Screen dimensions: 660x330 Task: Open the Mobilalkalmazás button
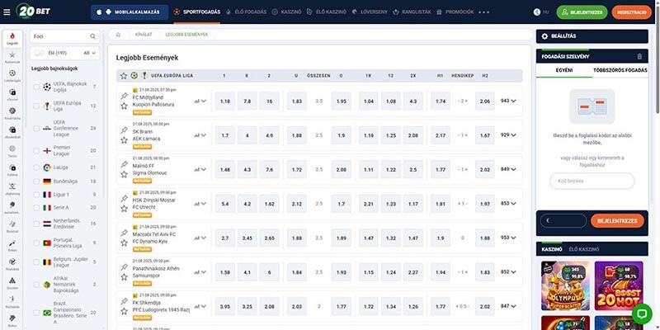click(x=130, y=12)
